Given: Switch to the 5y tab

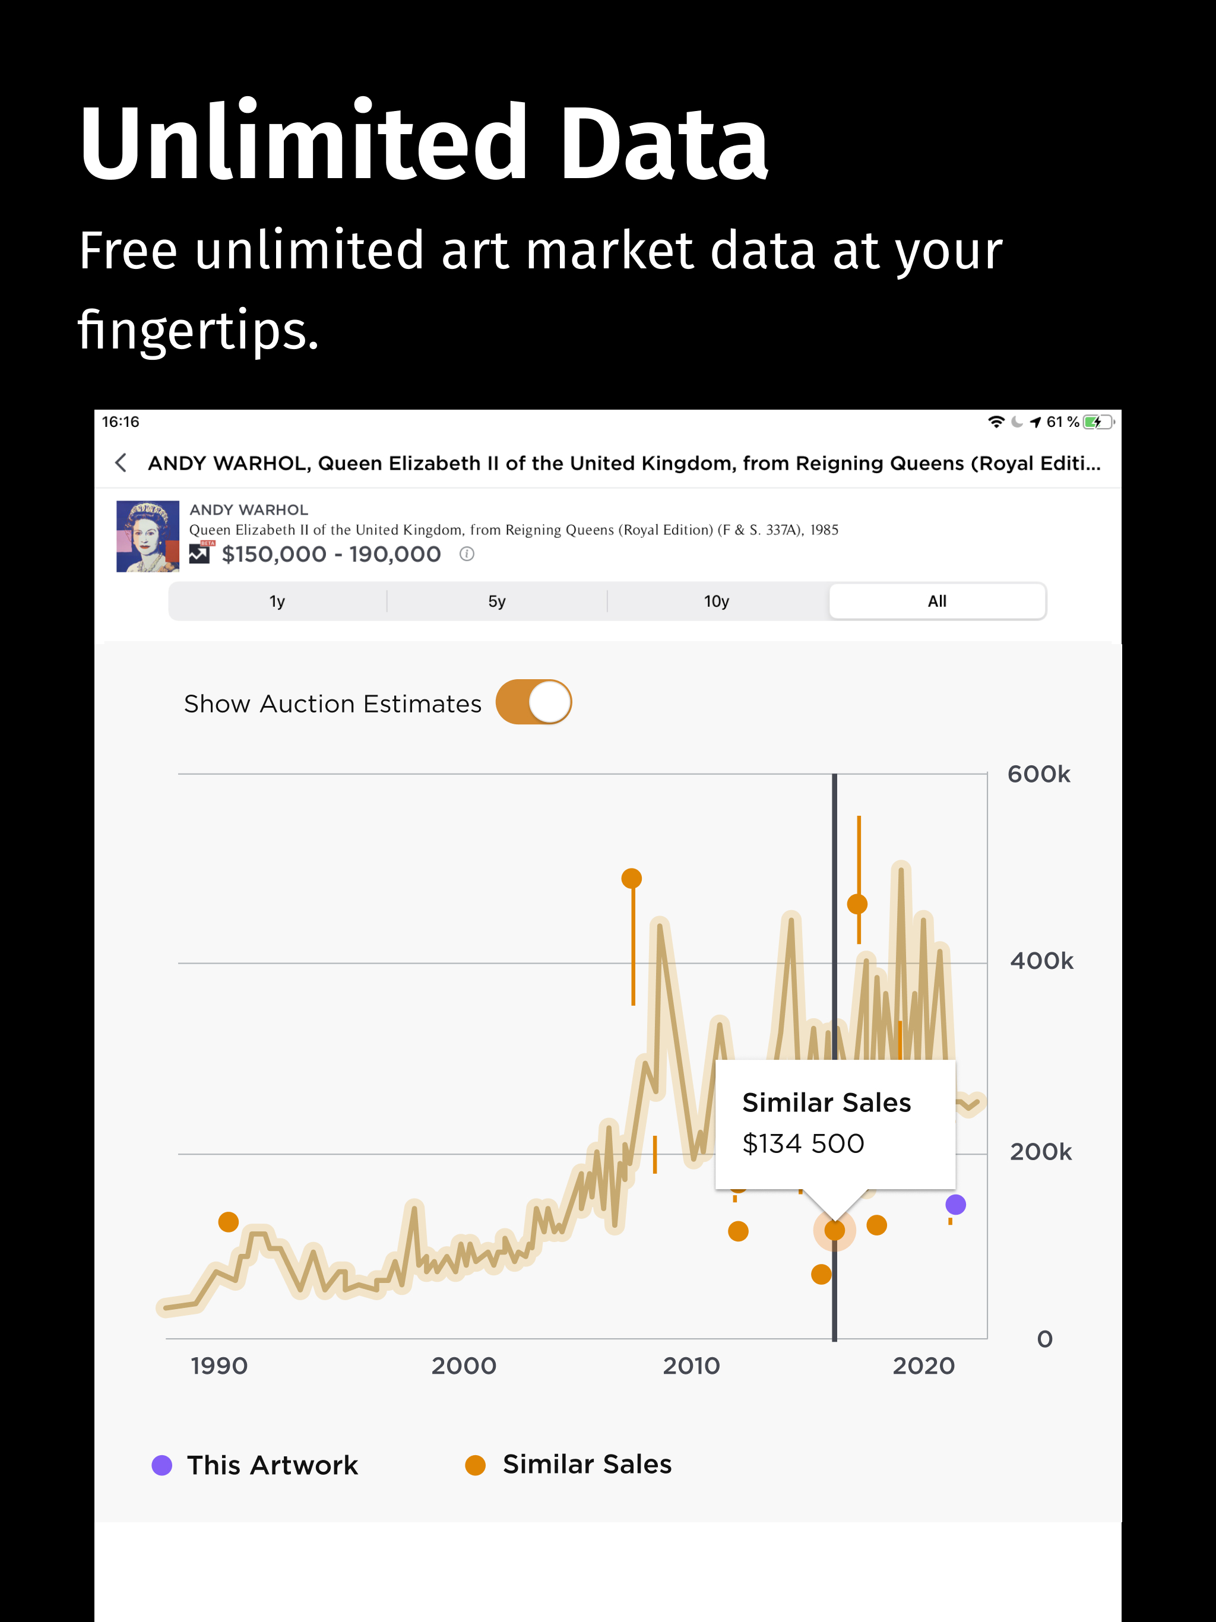Looking at the screenshot, I should click(497, 600).
